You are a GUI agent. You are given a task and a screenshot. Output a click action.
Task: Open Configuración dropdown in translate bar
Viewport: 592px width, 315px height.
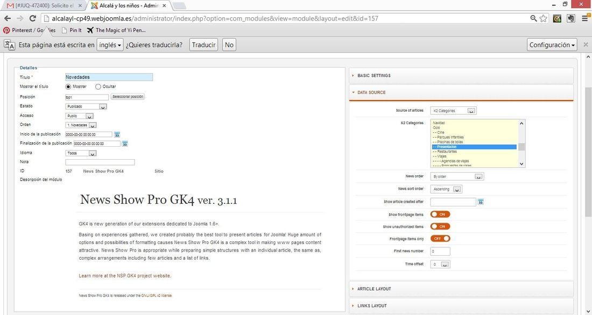tap(552, 45)
